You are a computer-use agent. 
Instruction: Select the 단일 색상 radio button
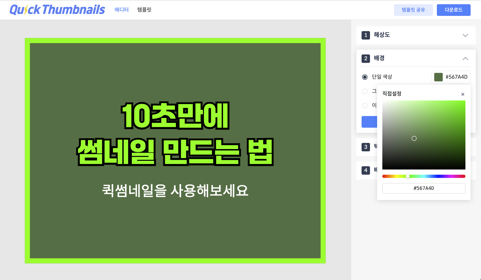point(365,77)
